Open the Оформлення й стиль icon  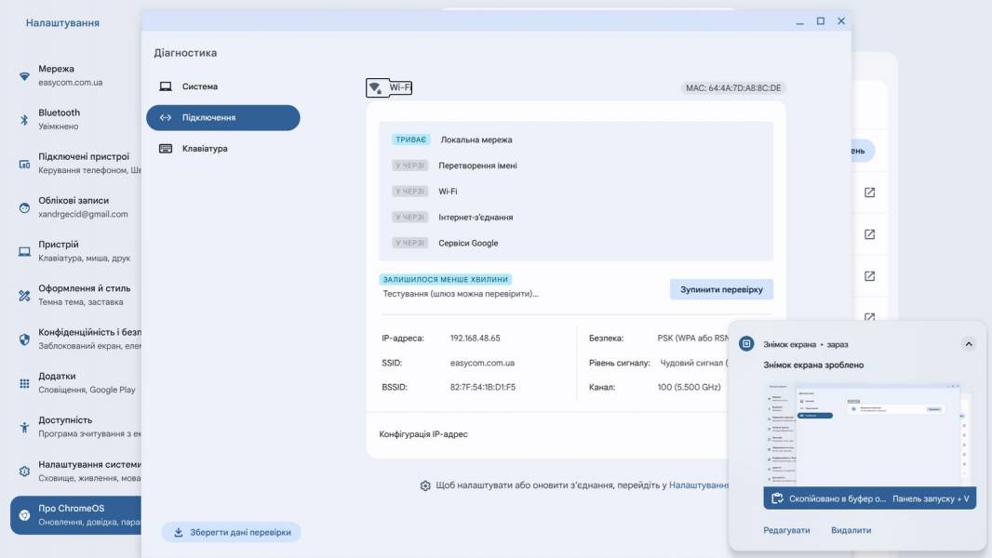click(24, 295)
